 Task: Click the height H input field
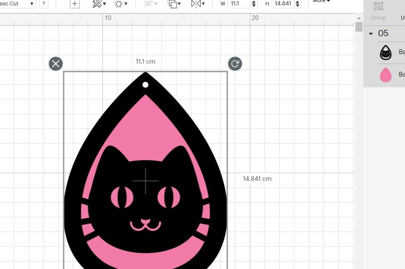click(x=283, y=4)
